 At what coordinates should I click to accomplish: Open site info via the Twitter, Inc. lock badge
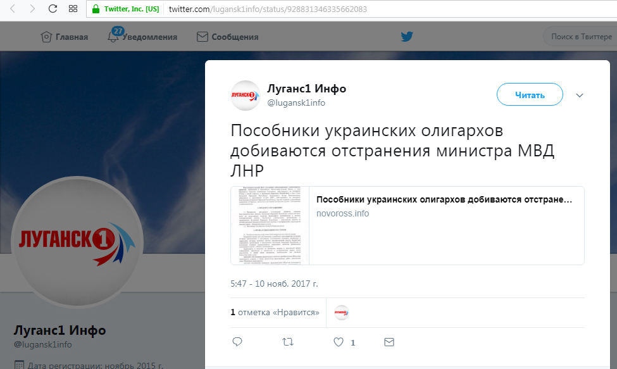tap(95, 9)
